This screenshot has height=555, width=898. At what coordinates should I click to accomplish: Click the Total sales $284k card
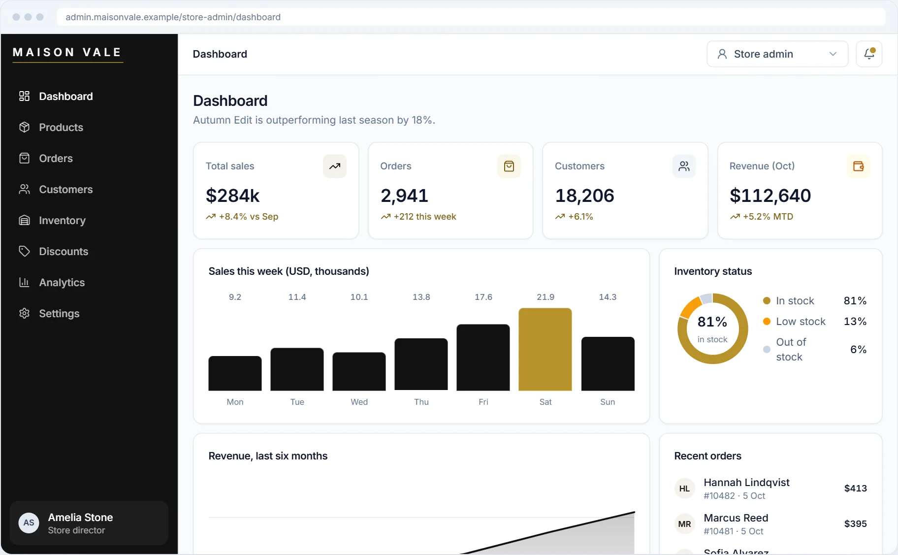click(x=276, y=191)
